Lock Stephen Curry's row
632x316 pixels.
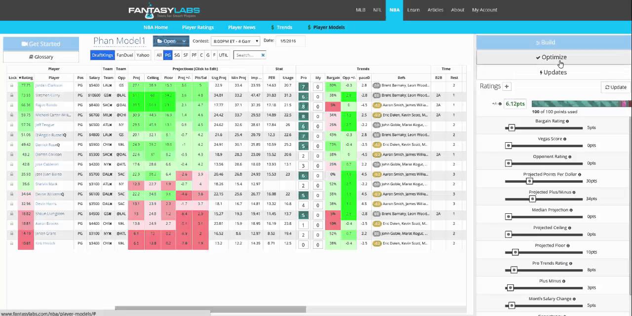click(x=12, y=95)
